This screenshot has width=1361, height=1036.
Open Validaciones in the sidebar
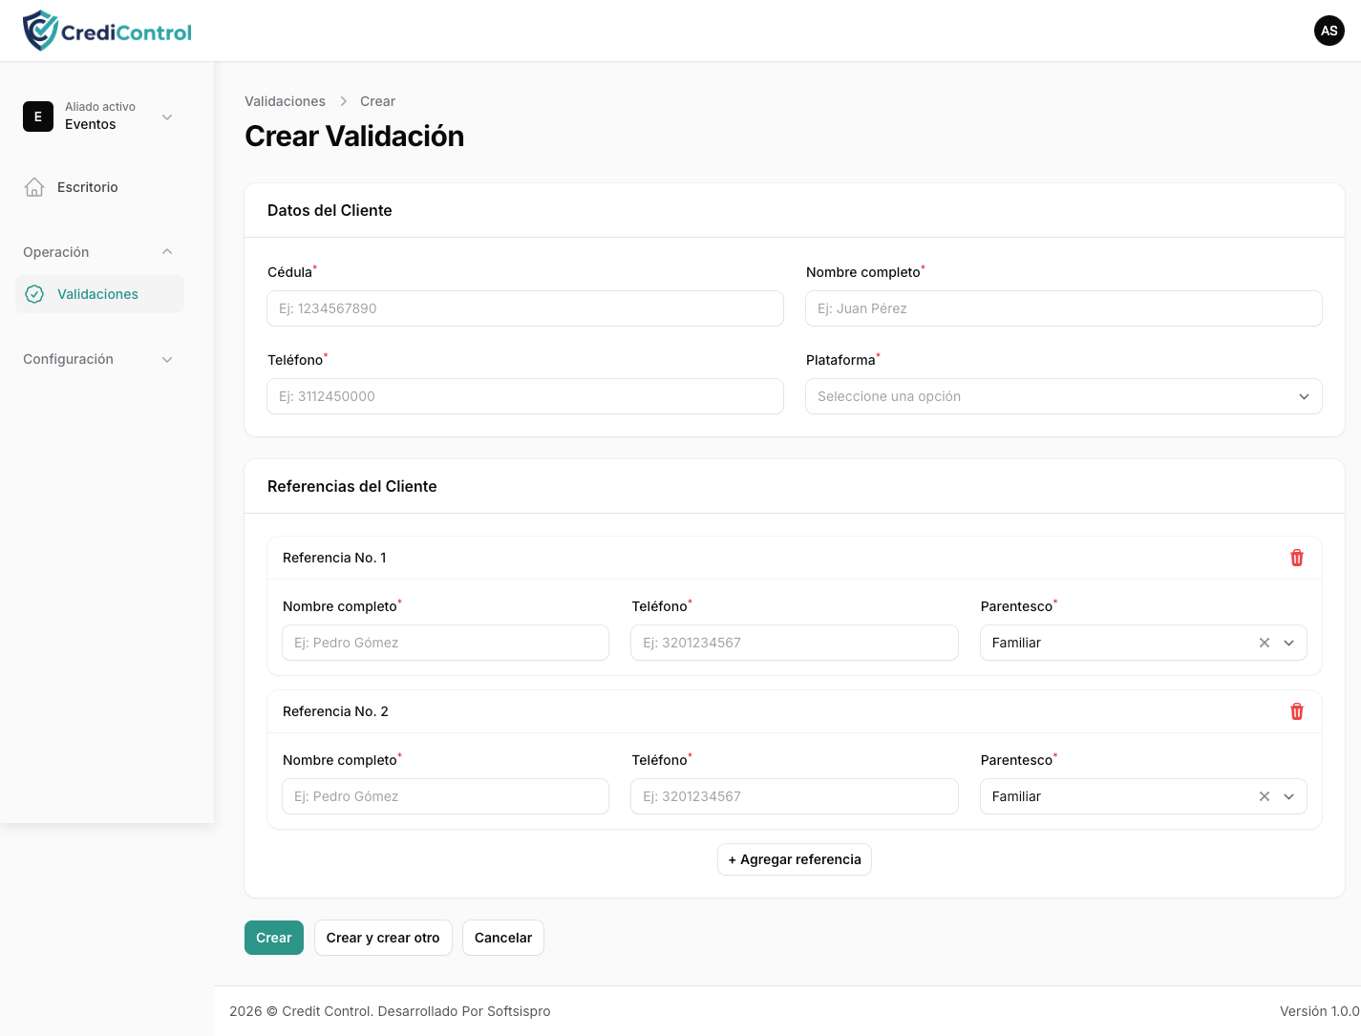pos(99,294)
